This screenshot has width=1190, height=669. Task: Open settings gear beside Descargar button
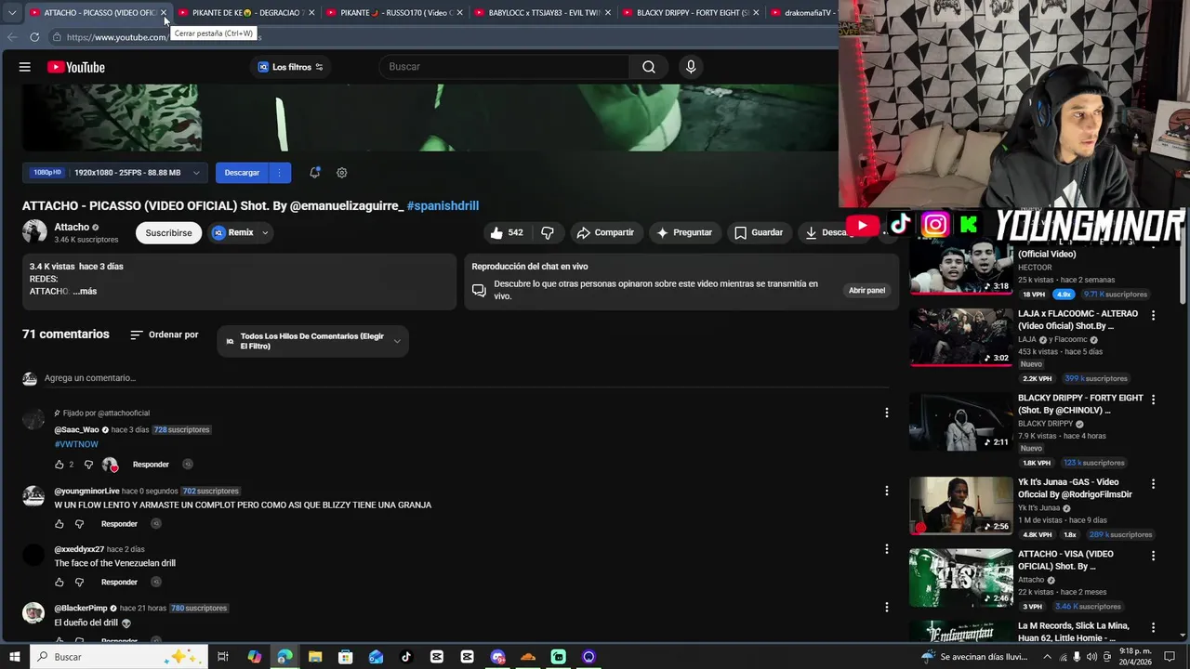pos(341,173)
